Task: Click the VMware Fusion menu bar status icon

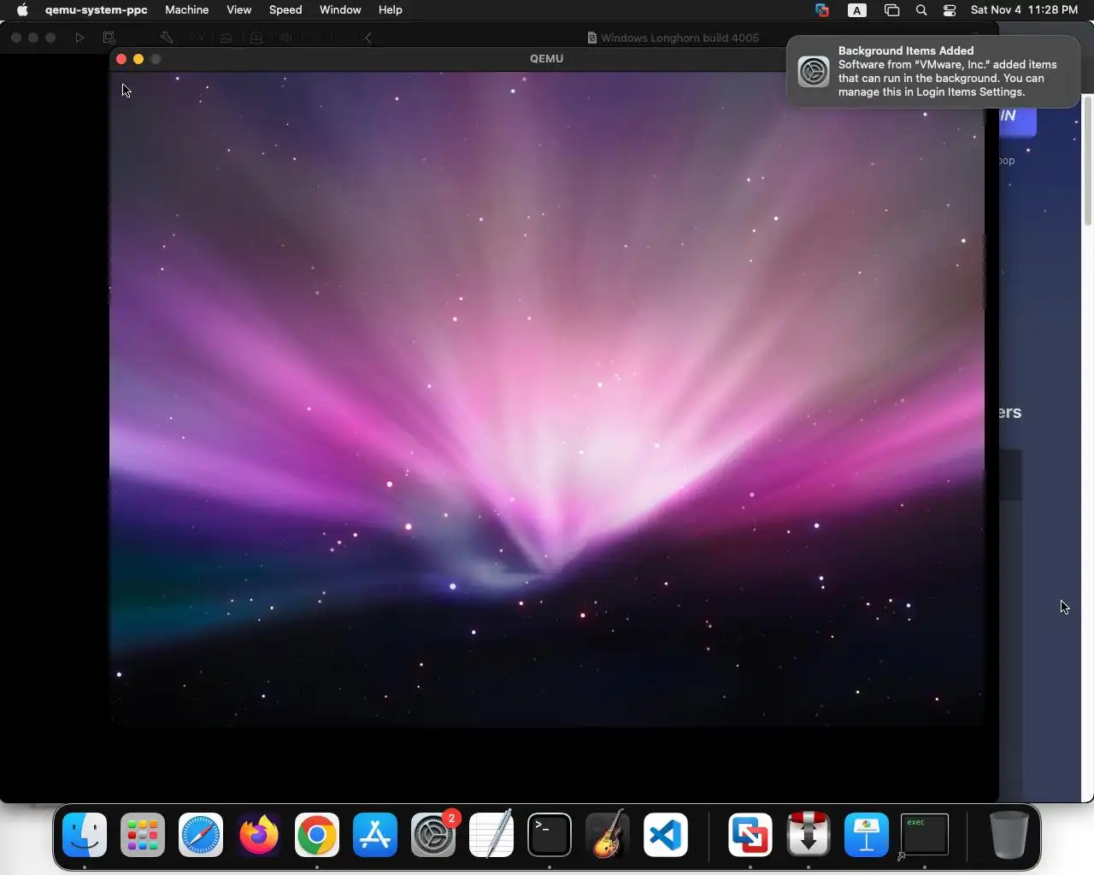Action: (x=822, y=10)
